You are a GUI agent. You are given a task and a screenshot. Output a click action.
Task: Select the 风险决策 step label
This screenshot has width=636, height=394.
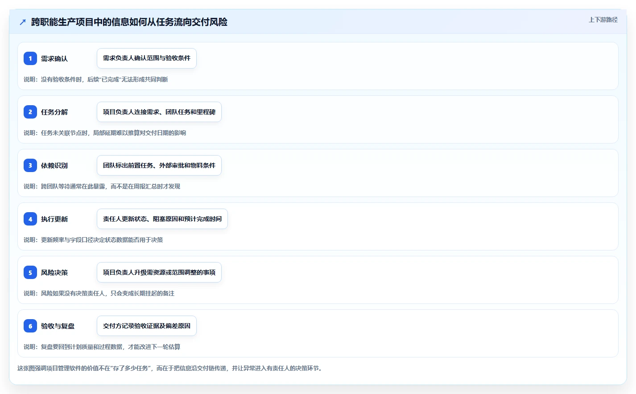pyautogui.click(x=54, y=272)
